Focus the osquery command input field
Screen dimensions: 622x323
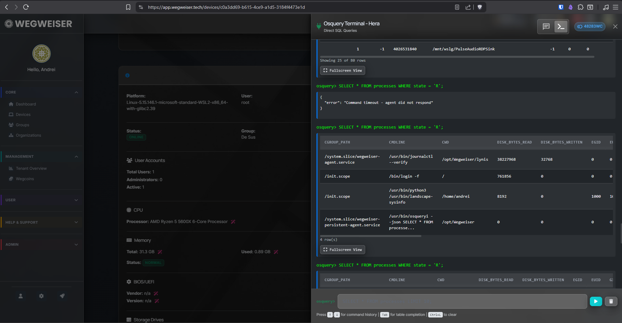(x=462, y=301)
